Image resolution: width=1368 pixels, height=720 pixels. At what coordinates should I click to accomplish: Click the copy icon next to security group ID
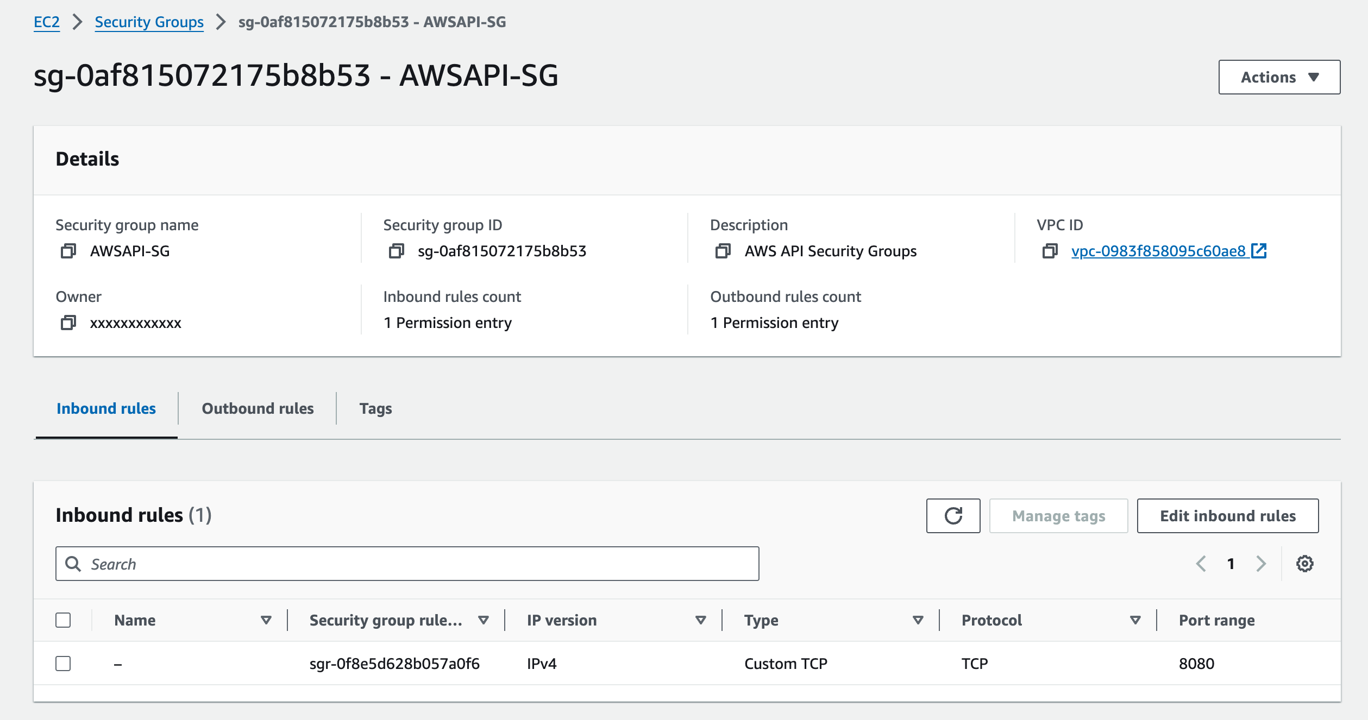tap(394, 250)
